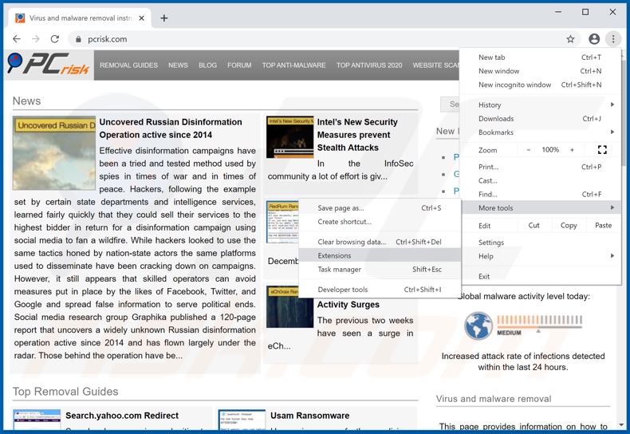This screenshot has height=434, width=630.
Task: Click the address bar showing pcrisk.com
Action: (x=319, y=39)
